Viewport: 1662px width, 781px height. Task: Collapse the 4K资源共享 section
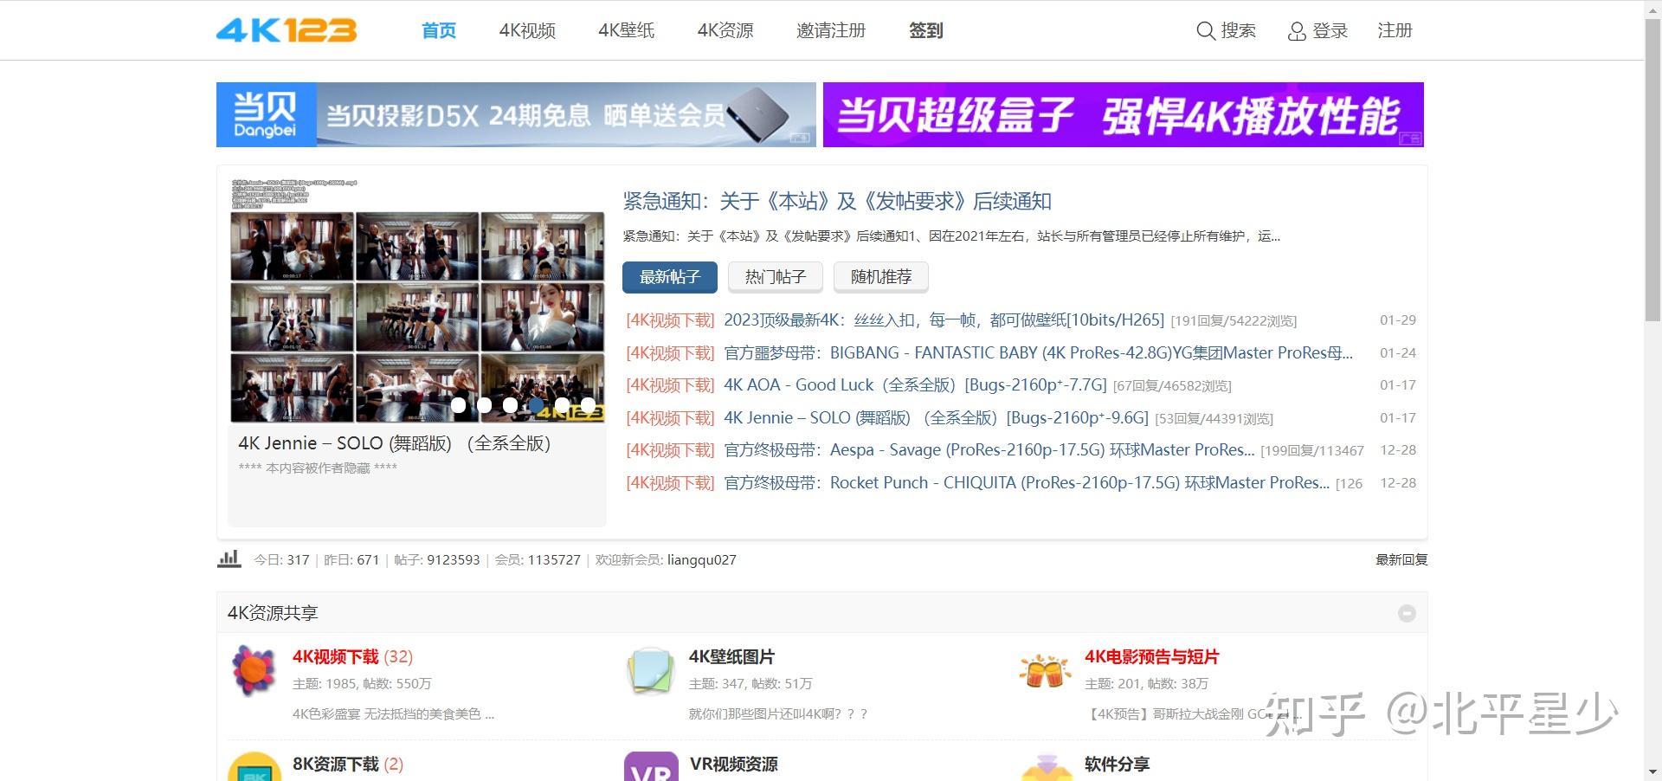1407,612
